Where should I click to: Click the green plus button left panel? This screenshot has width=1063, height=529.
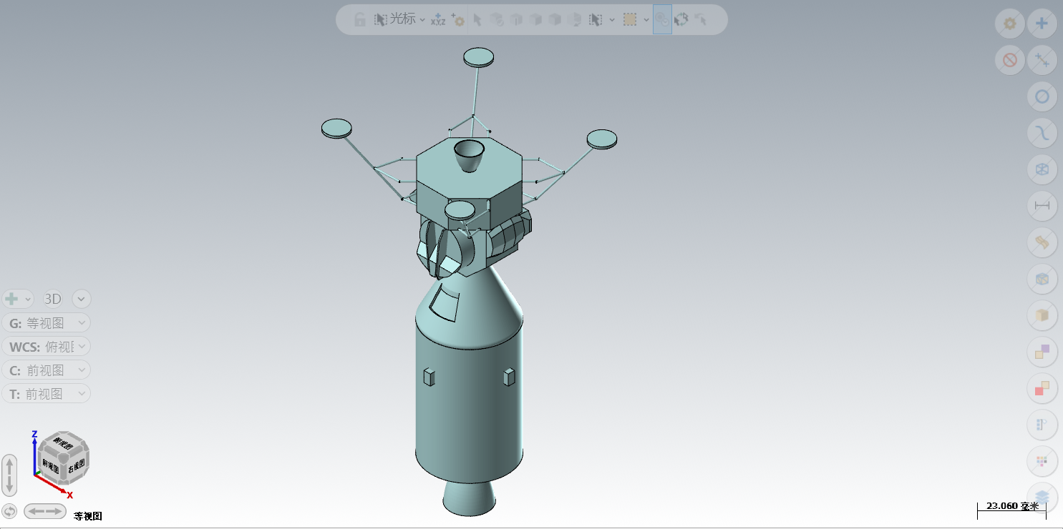click(11, 299)
